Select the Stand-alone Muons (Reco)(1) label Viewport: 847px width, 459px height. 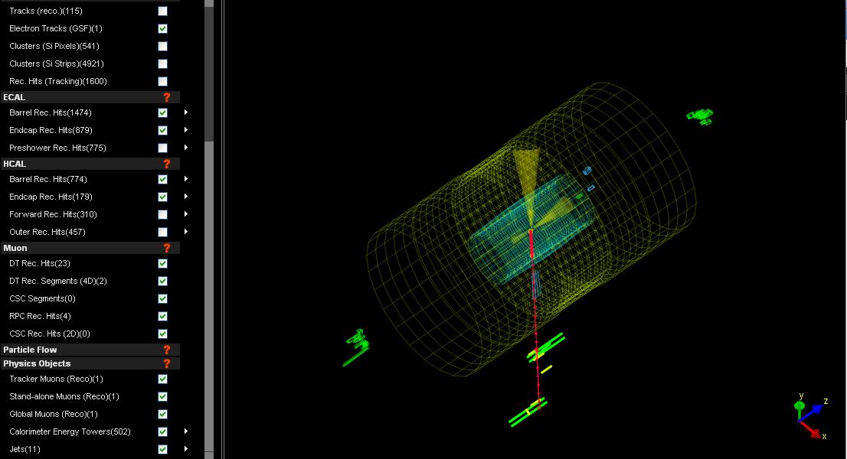[x=64, y=396]
